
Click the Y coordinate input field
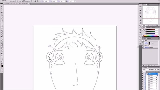coord(54,1)
